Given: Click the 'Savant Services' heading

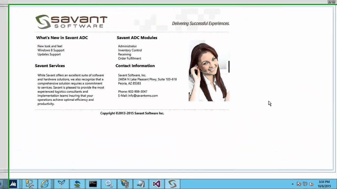Looking at the screenshot, I should point(50,66).
